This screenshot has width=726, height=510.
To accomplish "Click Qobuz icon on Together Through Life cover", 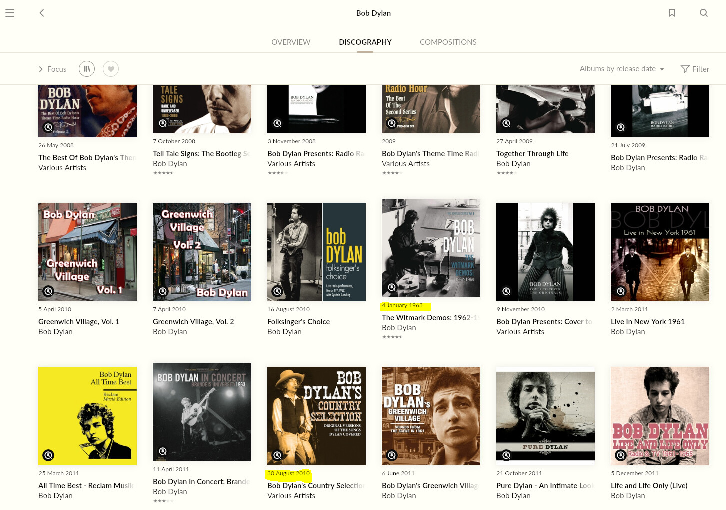I will click(x=506, y=123).
